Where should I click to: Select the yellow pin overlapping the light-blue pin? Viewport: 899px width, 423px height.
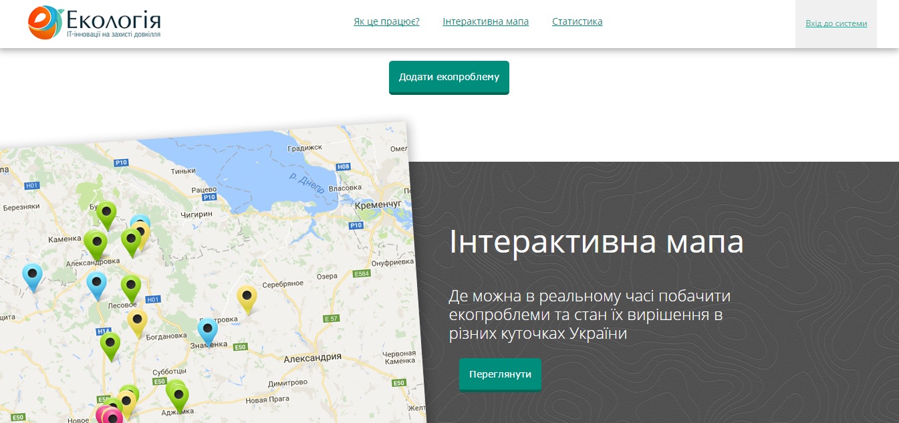142,235
